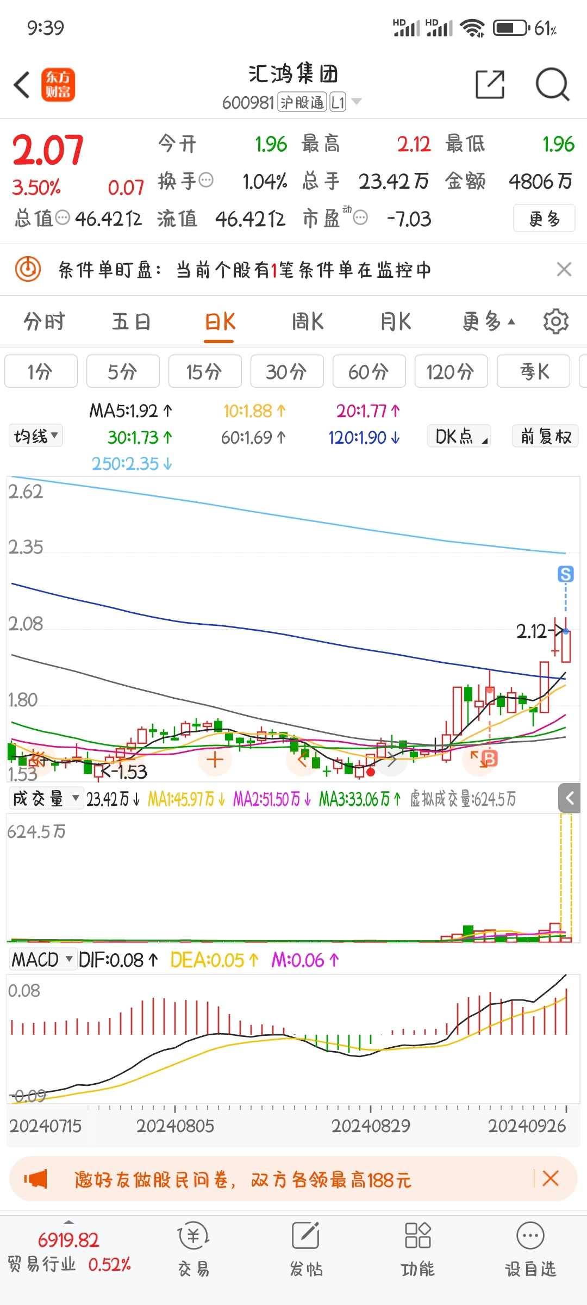
Task: Expand the side panel gray arrow
Action: (x=570, y=798)
